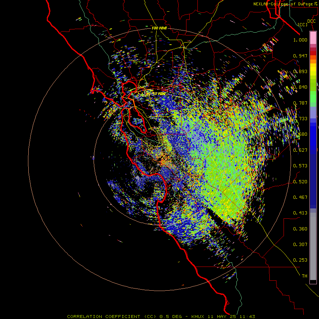Pick the periwinkle band near 0.733
The image size is (319, 319).
pyautogui.click(x=313, y=113)
